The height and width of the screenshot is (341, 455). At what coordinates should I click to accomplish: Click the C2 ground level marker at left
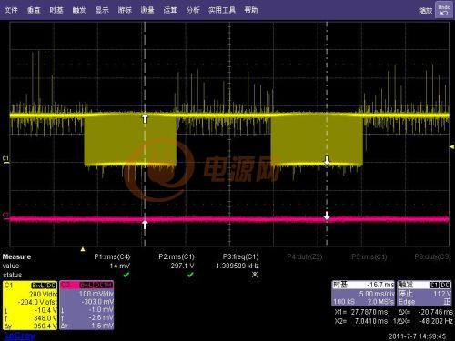[5, 215]
